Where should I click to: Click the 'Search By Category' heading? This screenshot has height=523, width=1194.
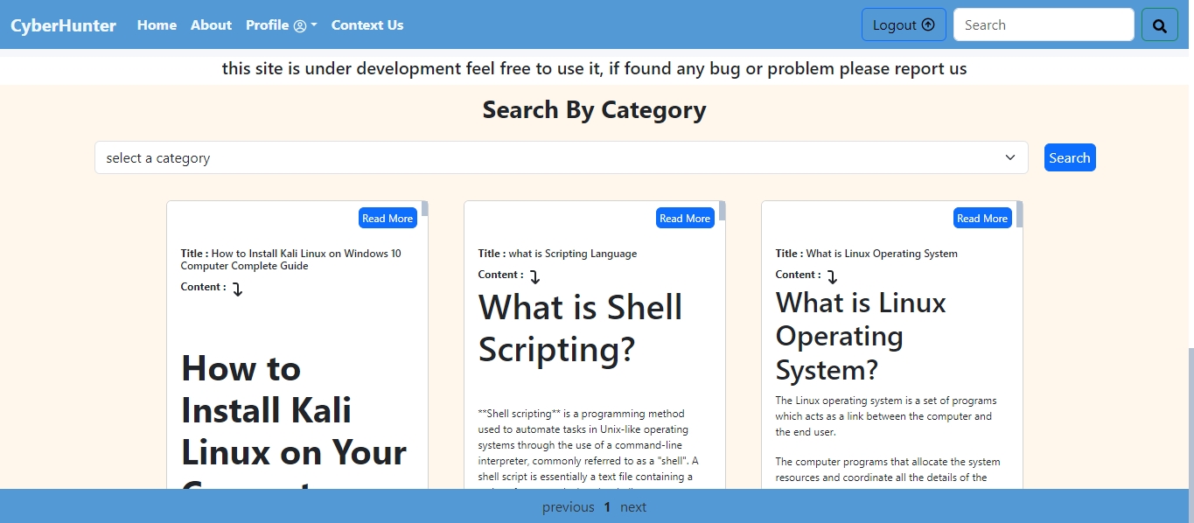[x=594, y=110]
